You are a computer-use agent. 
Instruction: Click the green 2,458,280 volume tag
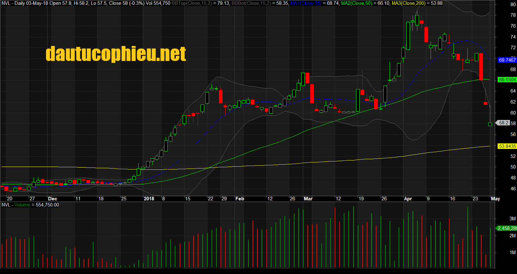pyautogui.click(x=507, y=228)
